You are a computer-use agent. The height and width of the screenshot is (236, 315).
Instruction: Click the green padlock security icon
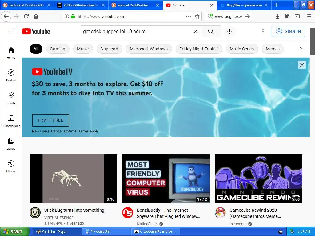[x=73, y=16]
